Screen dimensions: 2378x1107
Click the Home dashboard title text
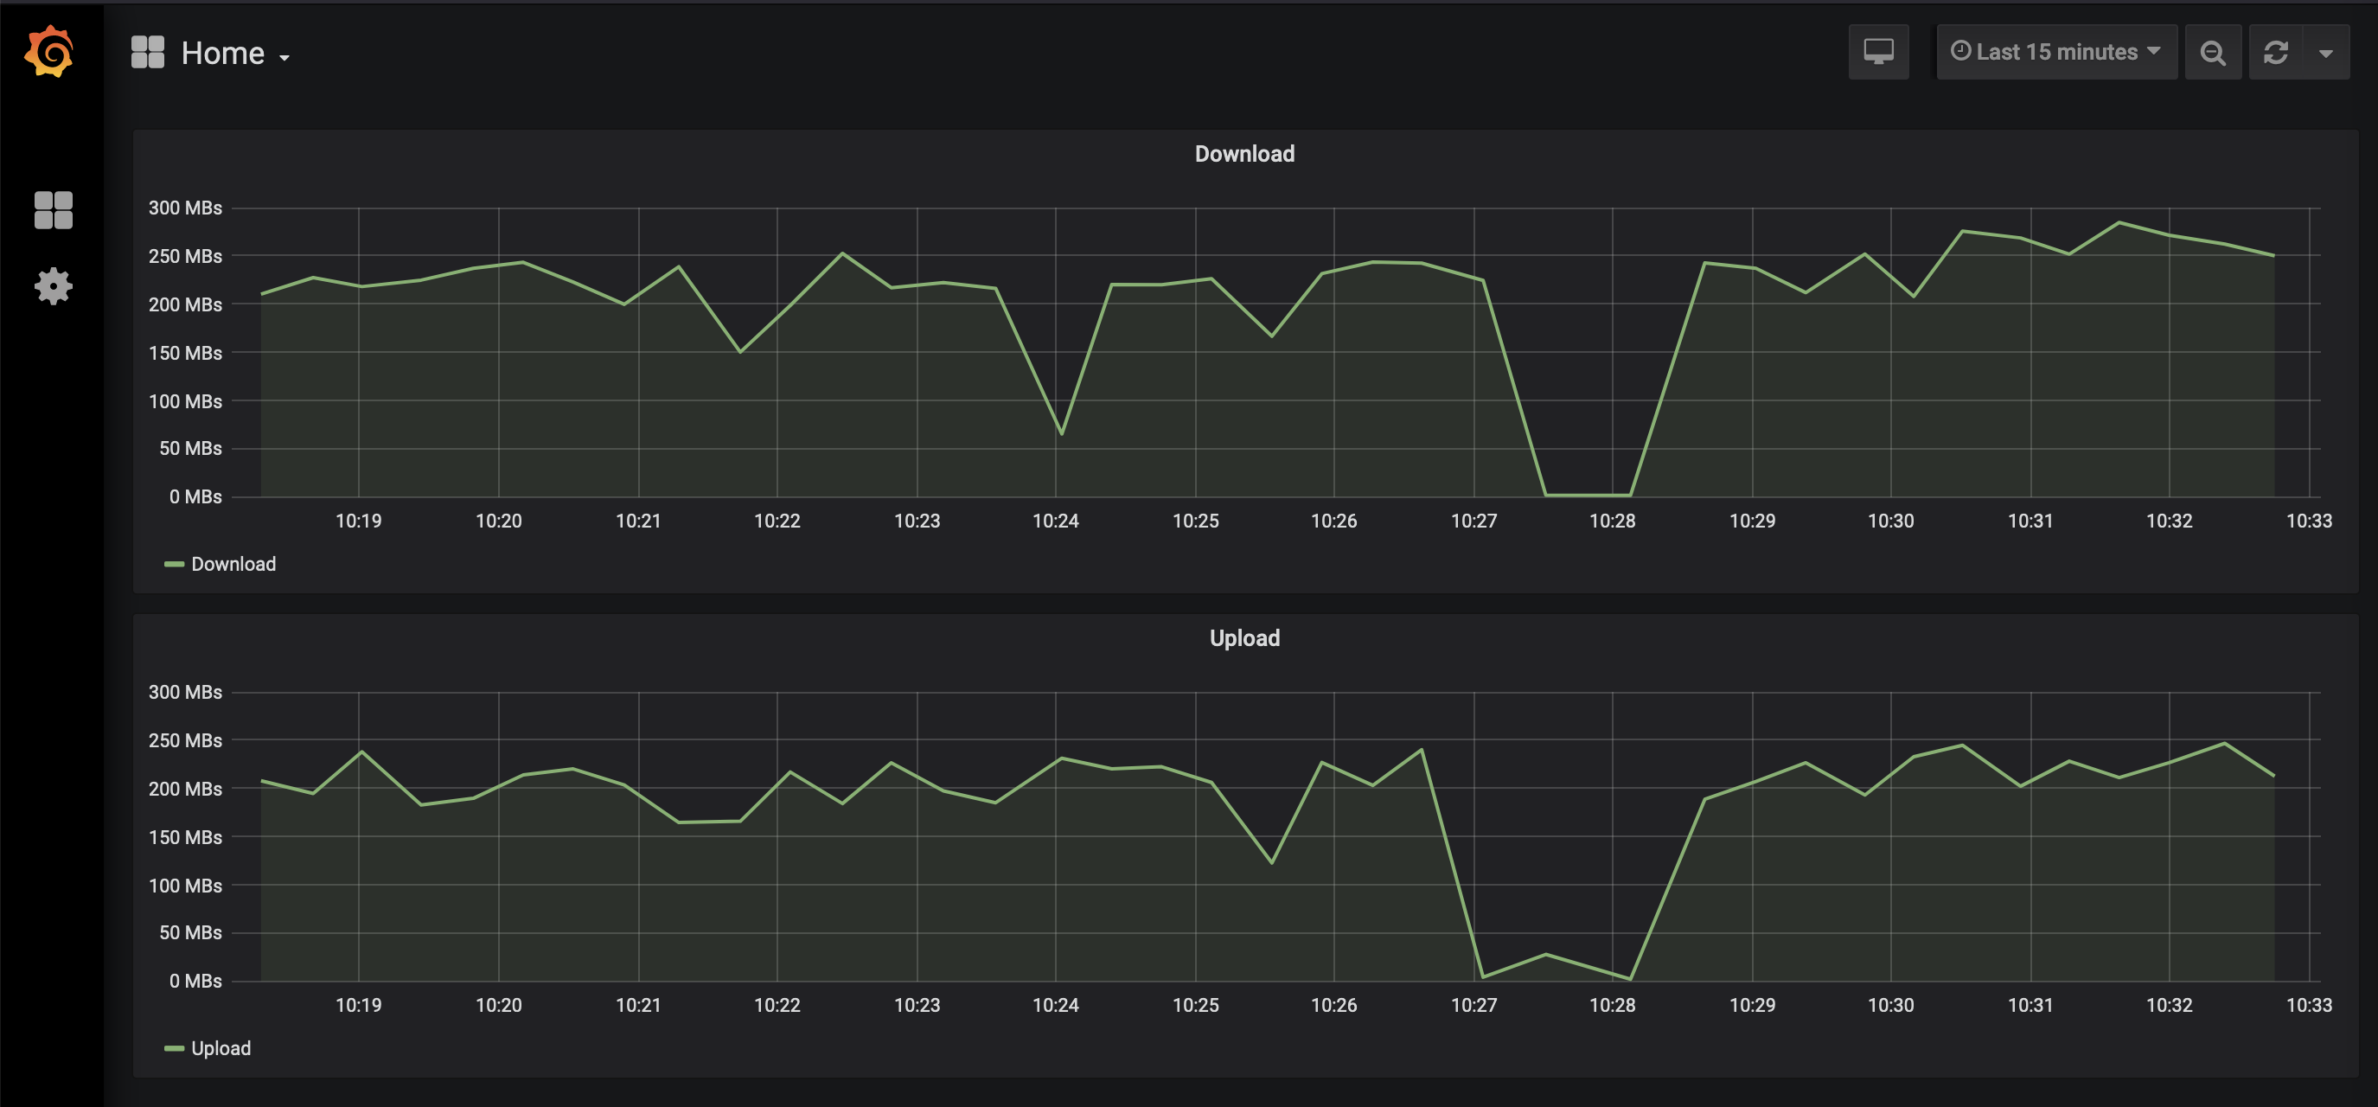point(222,54)
